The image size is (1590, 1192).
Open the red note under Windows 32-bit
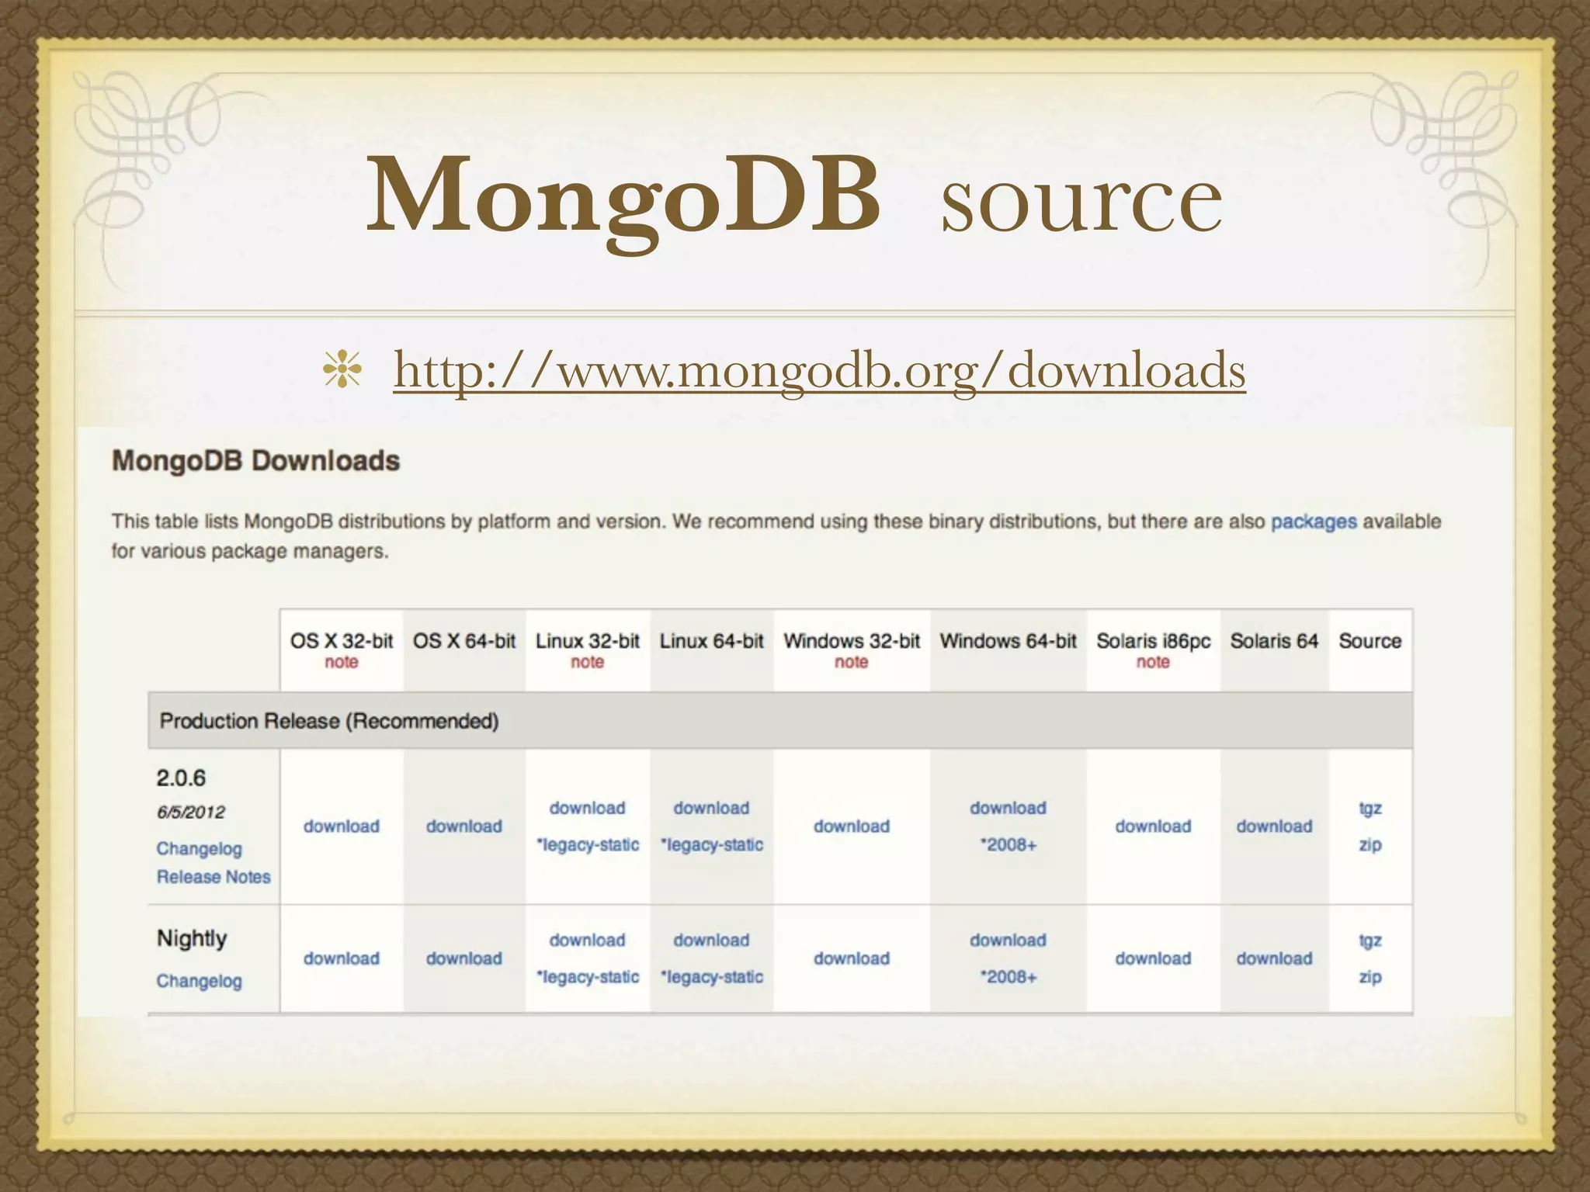[x=851, y=662]
